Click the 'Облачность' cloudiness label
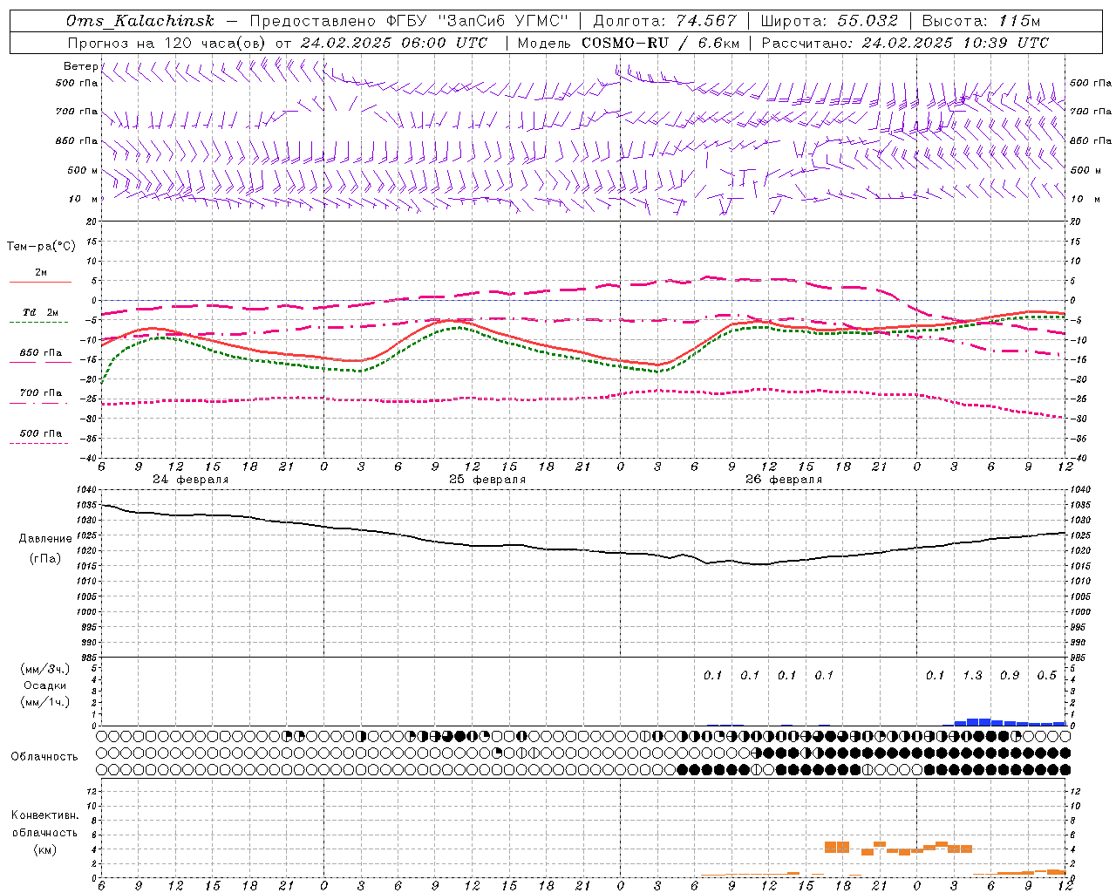 point(44,757)
